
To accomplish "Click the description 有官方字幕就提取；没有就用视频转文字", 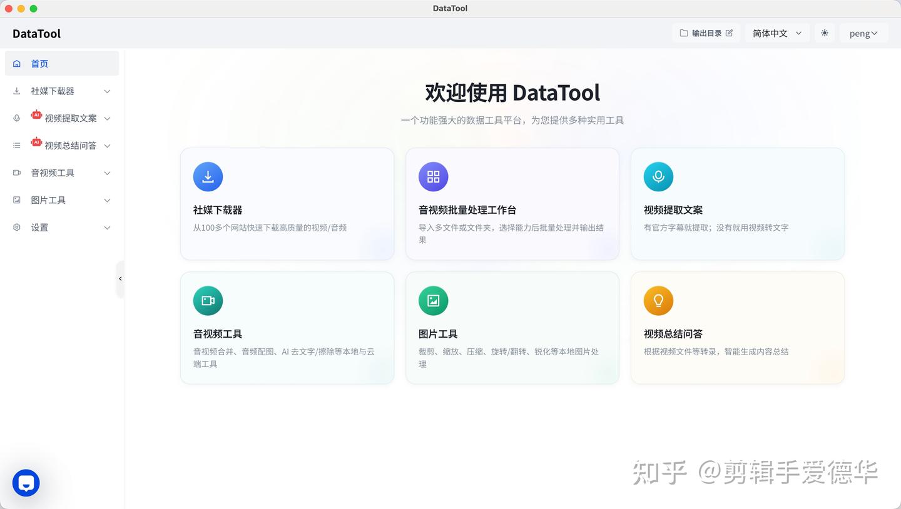I will point(716,228).
